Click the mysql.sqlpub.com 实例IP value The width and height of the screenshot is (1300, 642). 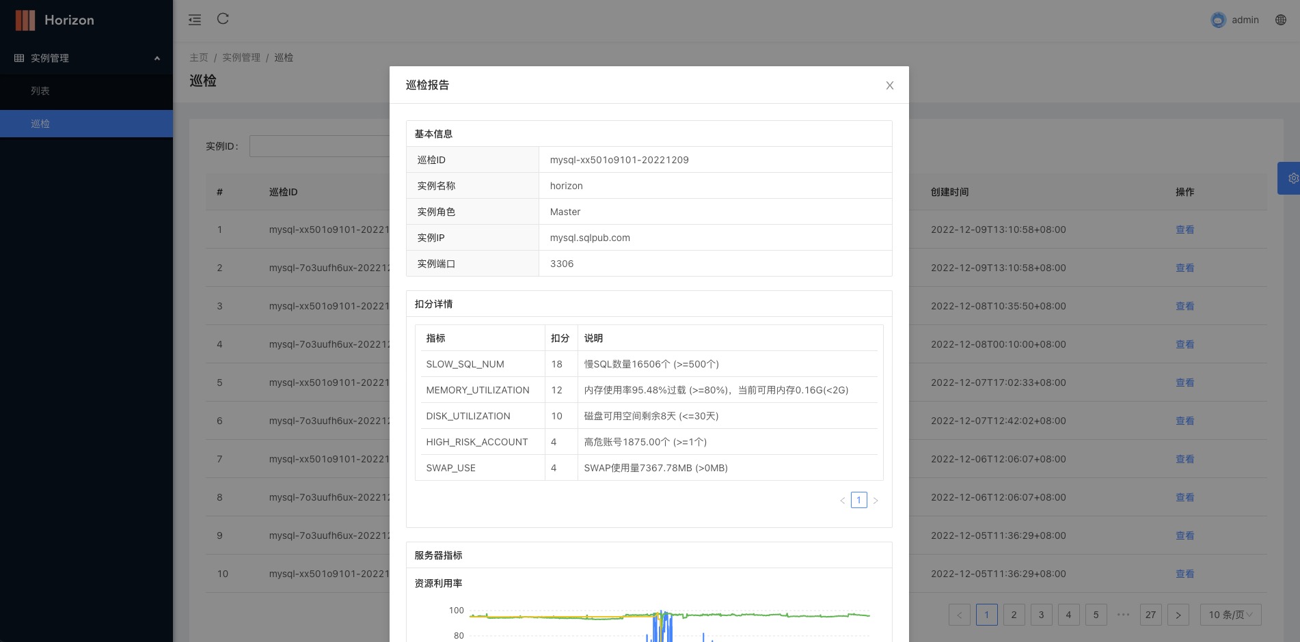tap(590, 238)
